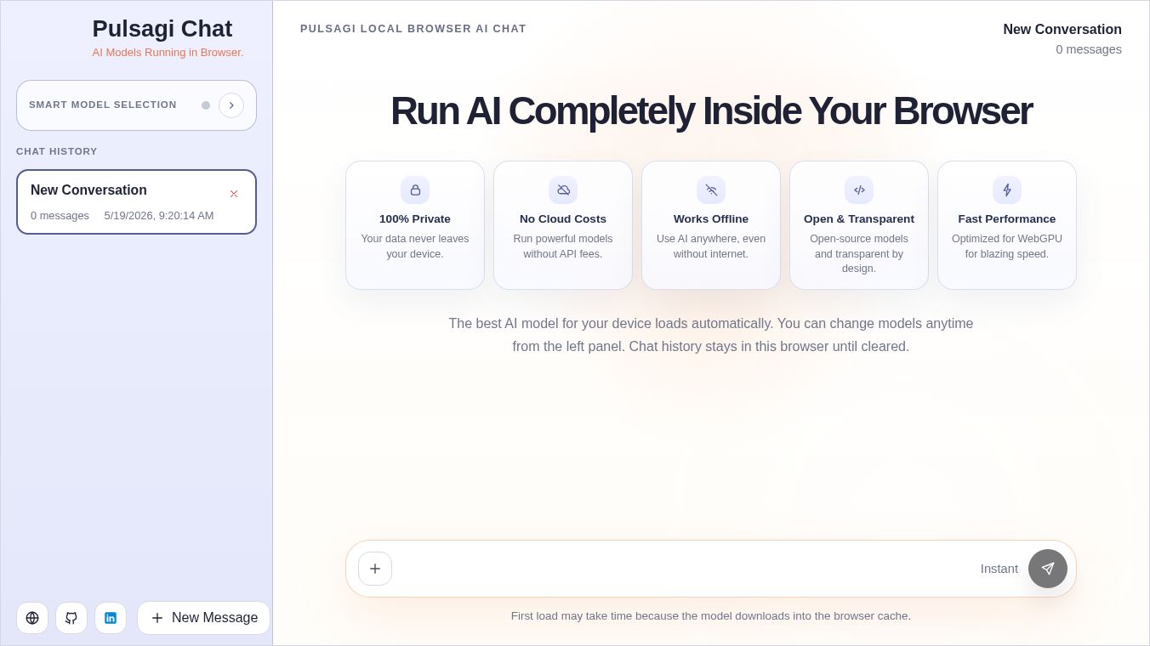Open the globe website icon

[x=32, y=618]
